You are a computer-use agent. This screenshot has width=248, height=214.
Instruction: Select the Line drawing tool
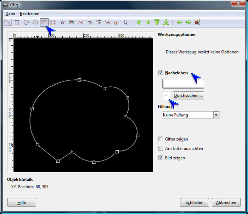[8, 22]
